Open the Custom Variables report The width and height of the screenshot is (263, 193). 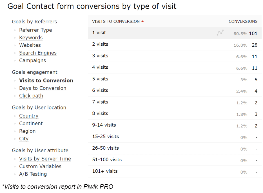tap(40, 166)
